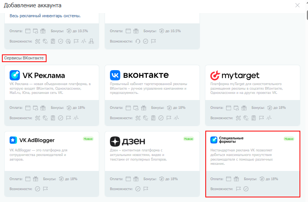
Task: Click the ruble bonus icon in ВКонтакте card
Action: 169,108
